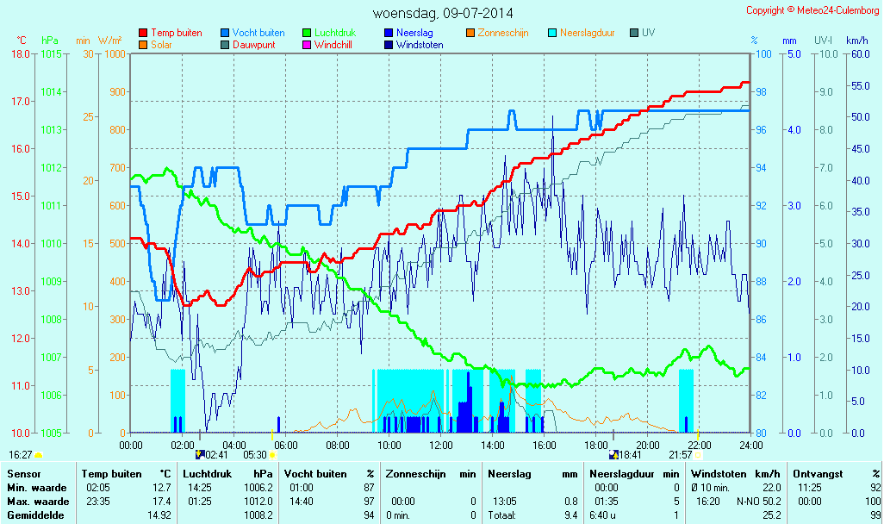Click the red Temp buiten legend swatch
Viewport: 884px width, 524px height.
(143, 33)
